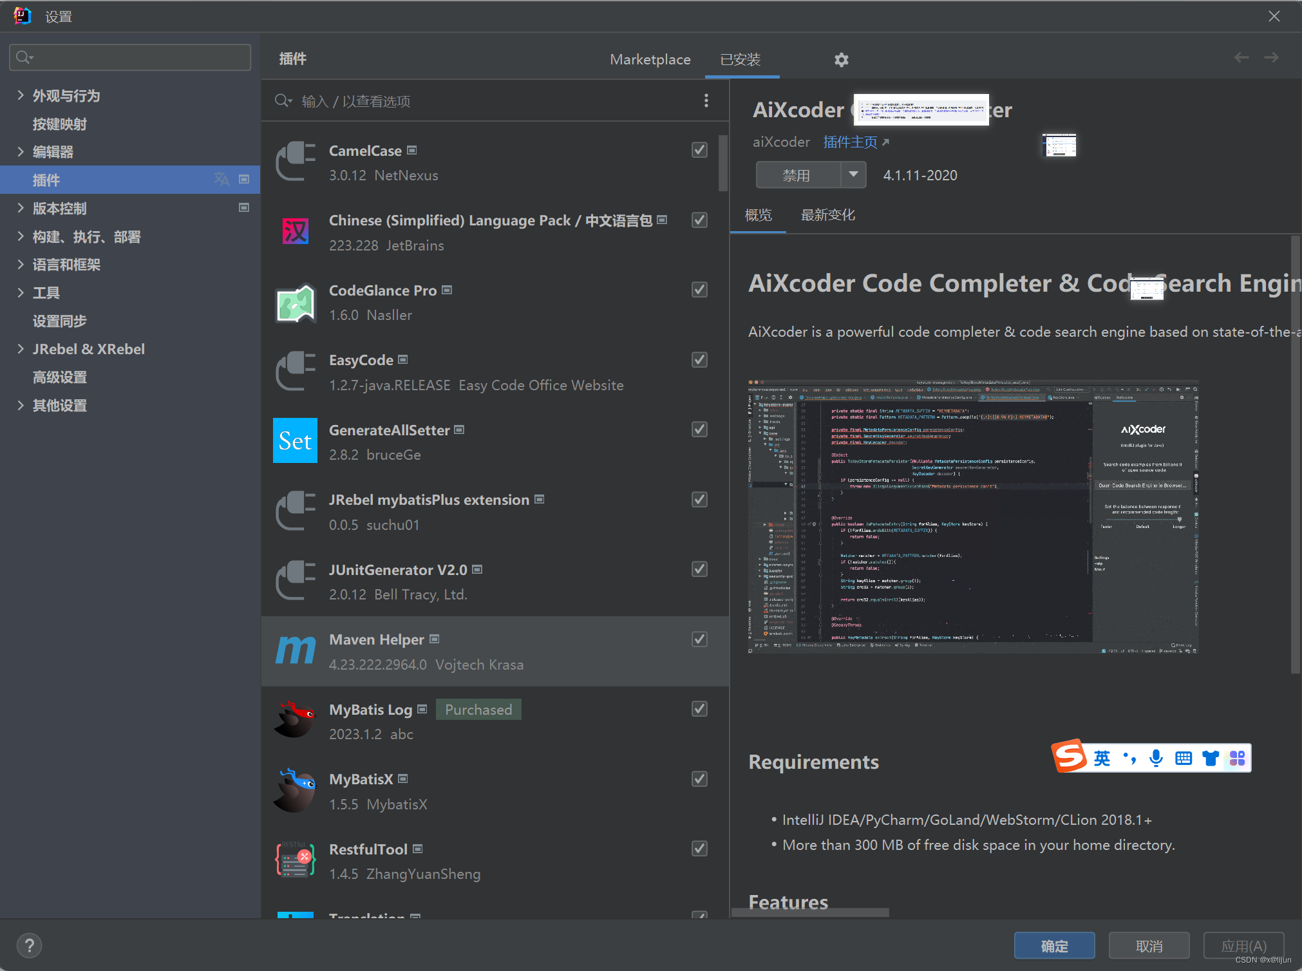
Task: Select the JRebel mybatisPlus extension icon
Action: click(x=296, y=511)
